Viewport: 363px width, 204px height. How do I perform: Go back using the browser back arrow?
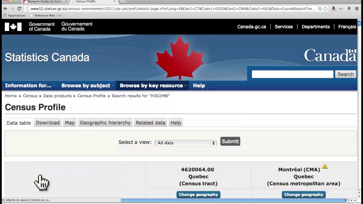pyautogui.click(x=5, y=8)
